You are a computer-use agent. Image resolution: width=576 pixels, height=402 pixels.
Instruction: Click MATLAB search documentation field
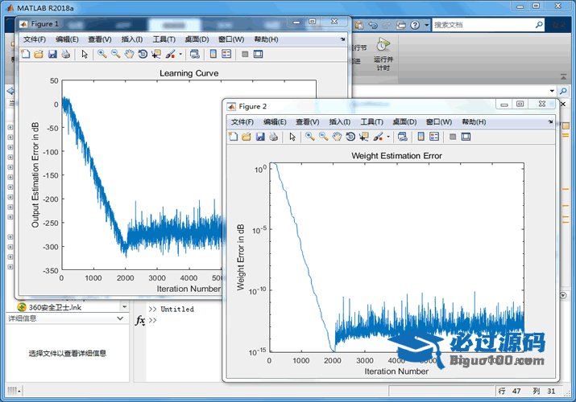click(x=484, y=25)
